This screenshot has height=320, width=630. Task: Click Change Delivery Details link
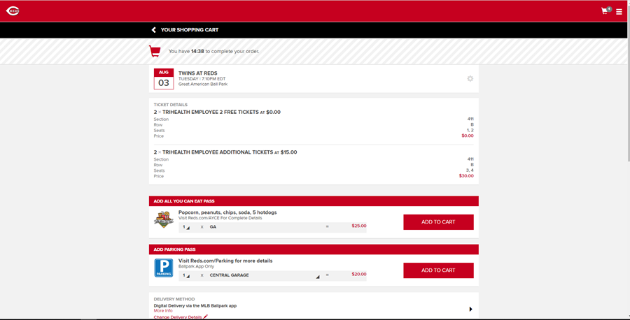(181, 317)
